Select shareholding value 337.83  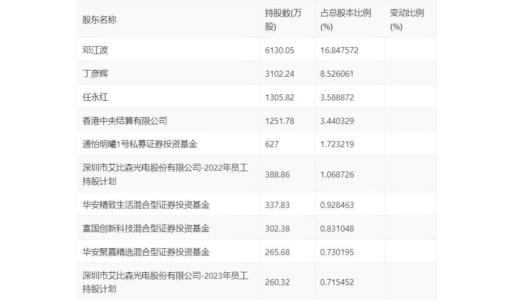(277, 205)
